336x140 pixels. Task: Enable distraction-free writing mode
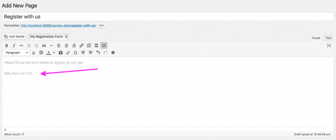329,45
